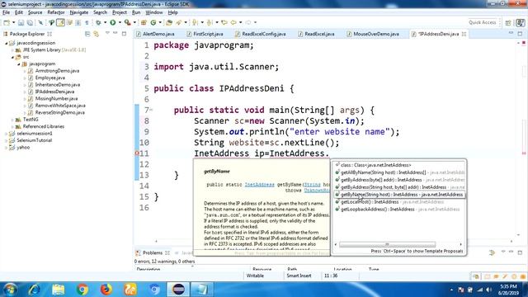The image size is (528, 297).
Task: Toggle Mark Occurrences highlighted toolbar icon
Action: coord(60,22)
